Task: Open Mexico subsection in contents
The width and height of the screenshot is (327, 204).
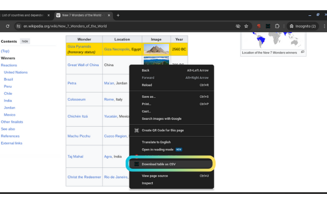Action: [10, 115]
